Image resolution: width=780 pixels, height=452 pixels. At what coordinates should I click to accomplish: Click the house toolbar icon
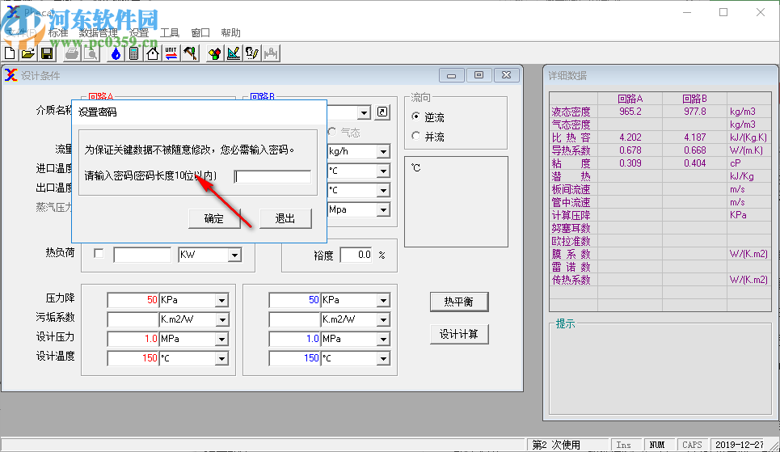click(x=153, y=53)
